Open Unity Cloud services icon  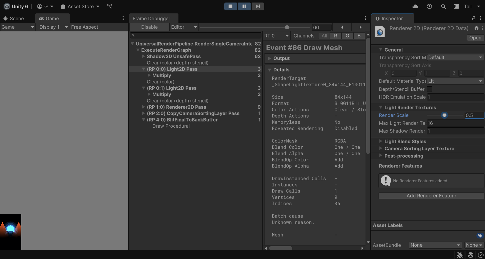(415, 7)
